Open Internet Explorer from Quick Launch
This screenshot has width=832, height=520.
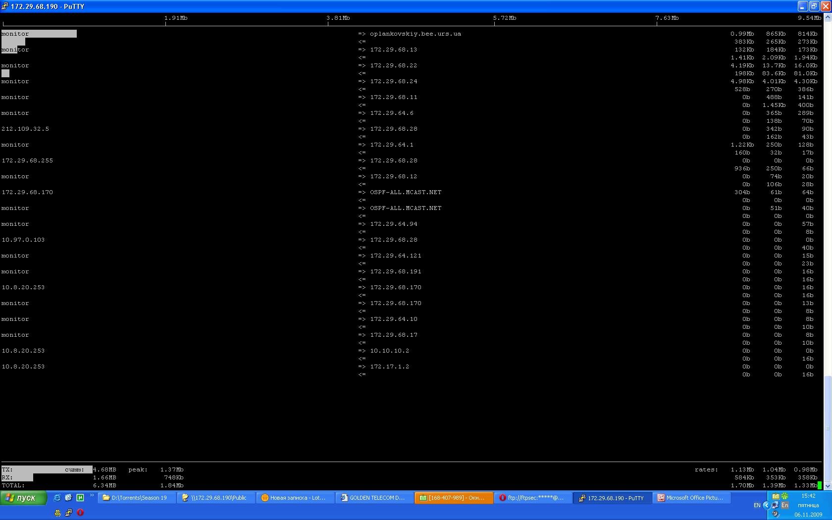click(x=57, y=498)
